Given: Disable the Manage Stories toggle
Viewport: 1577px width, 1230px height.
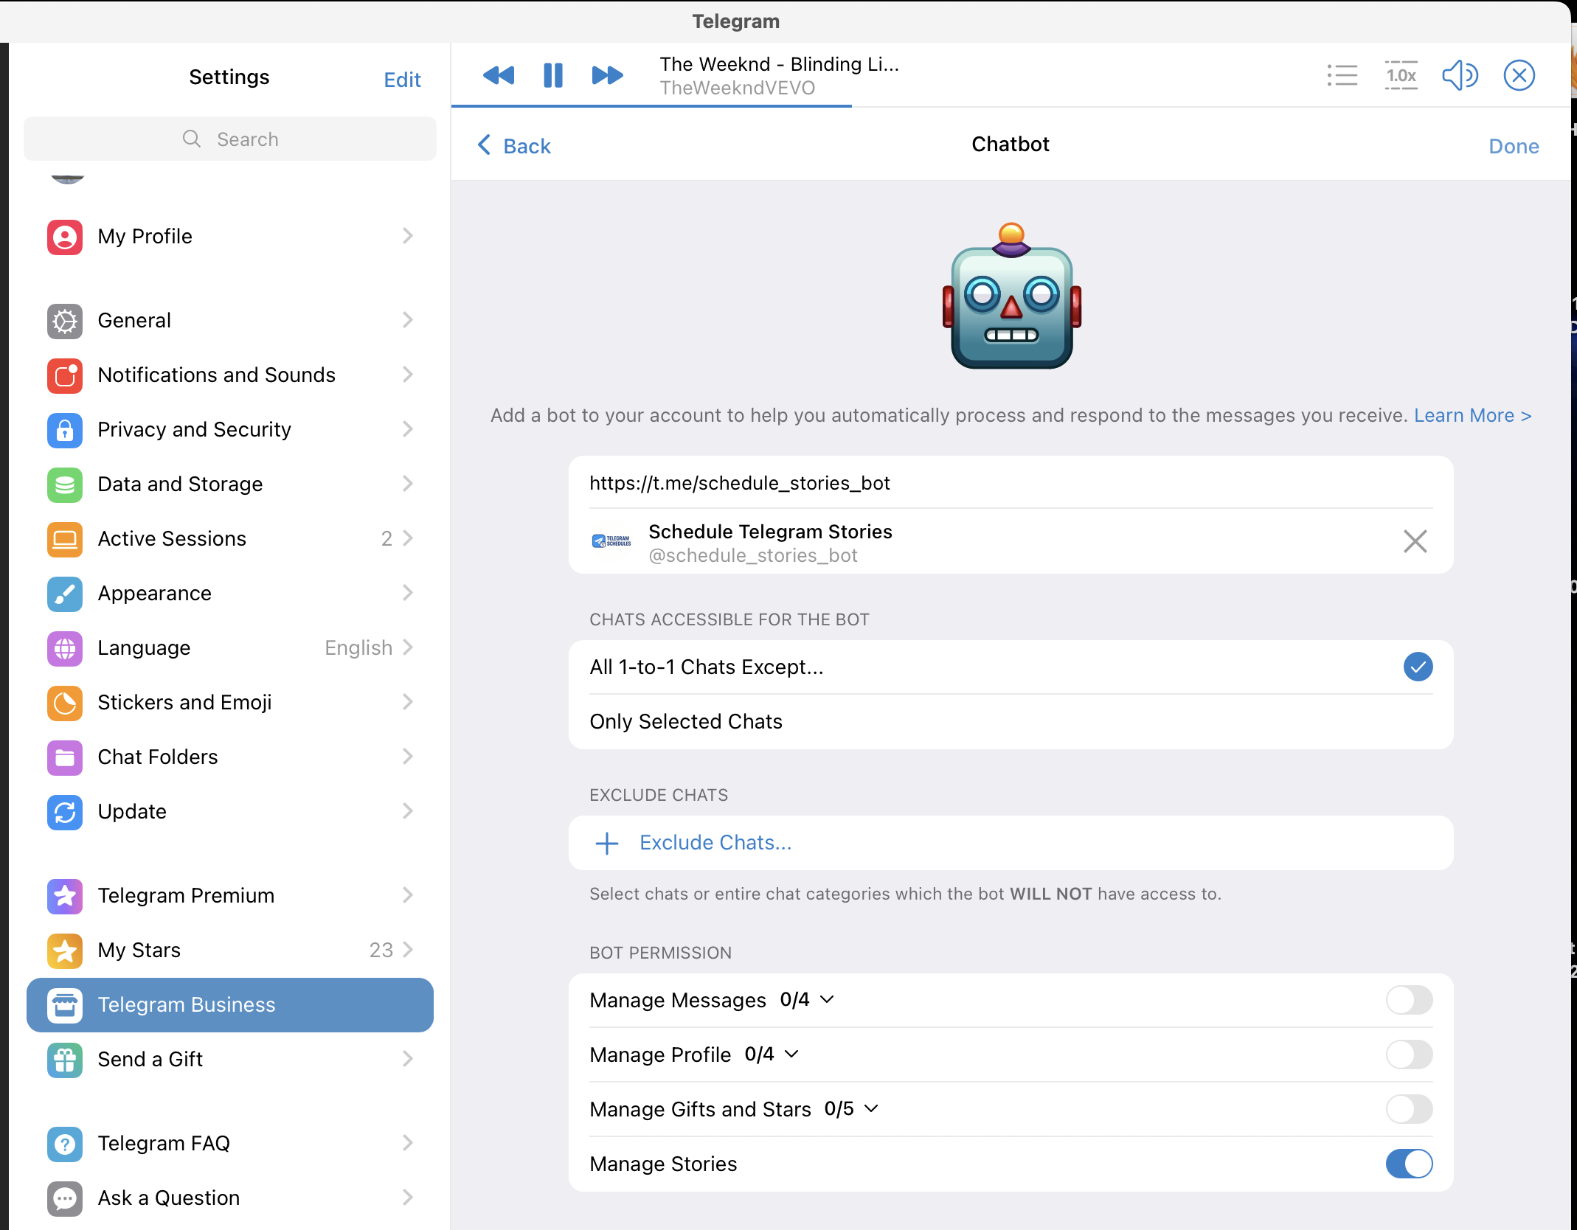Looking at the screenshot, I should click(x=1409, y=1164).
